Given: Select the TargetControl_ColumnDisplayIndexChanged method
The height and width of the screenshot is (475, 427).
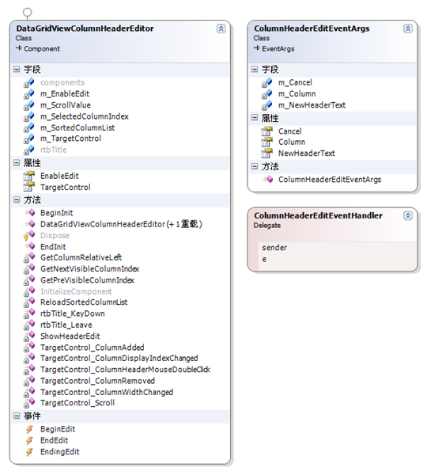Looking at the screenshot, I should click(x=119, y=359).
